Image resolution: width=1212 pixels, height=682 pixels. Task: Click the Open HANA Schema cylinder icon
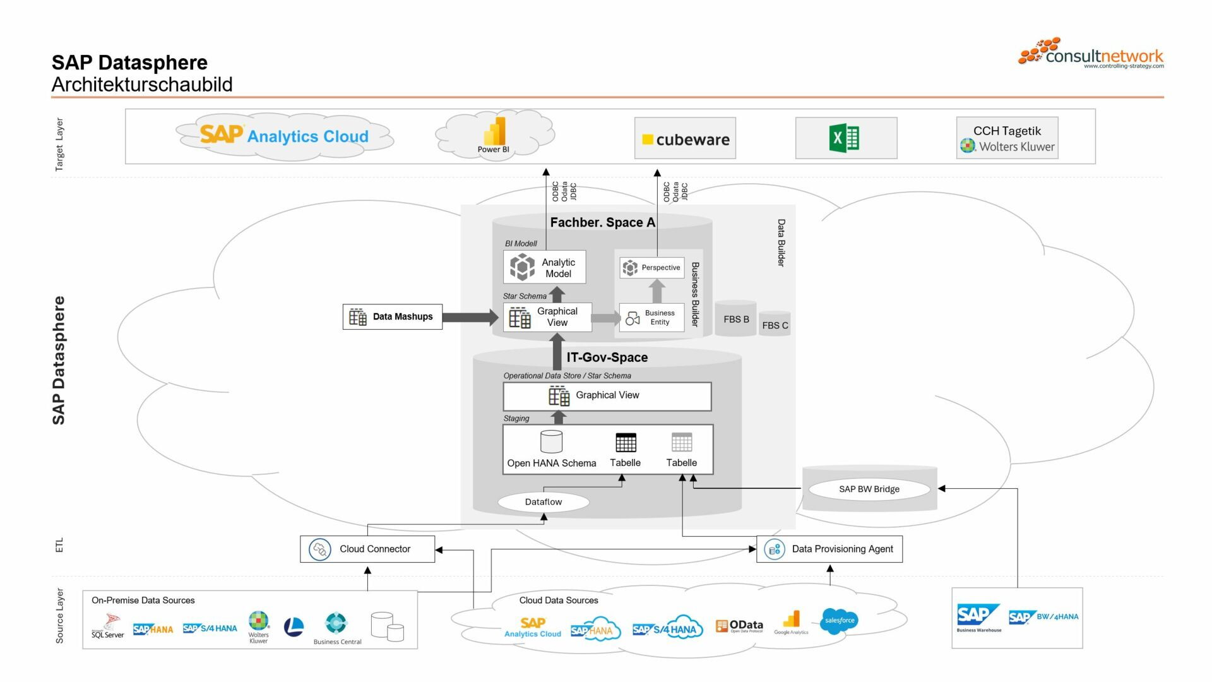(551, 442)
